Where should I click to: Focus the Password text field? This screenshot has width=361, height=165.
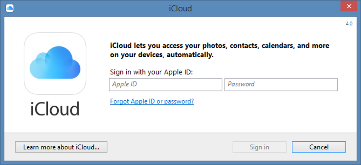[281, 84]
